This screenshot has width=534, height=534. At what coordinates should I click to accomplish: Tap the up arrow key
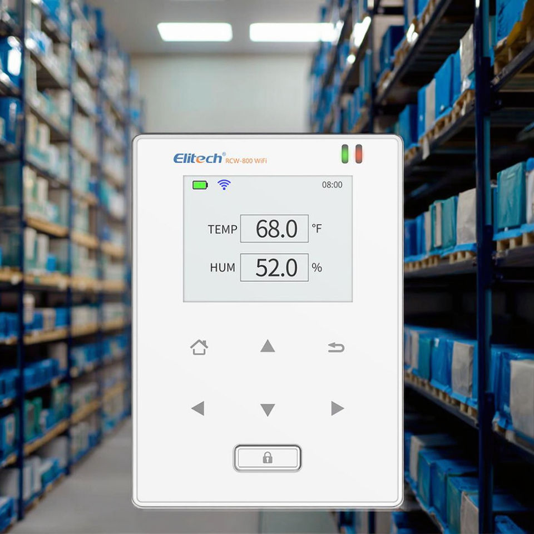pos(268,345)
